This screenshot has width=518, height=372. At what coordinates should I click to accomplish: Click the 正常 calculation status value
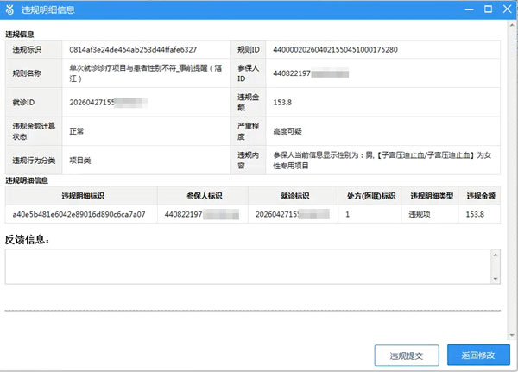(76, 131)
